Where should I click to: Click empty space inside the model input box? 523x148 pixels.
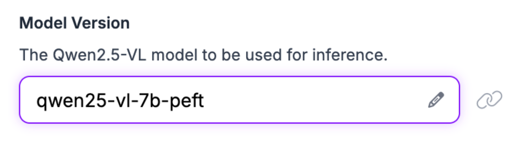[x=310, y=100]
